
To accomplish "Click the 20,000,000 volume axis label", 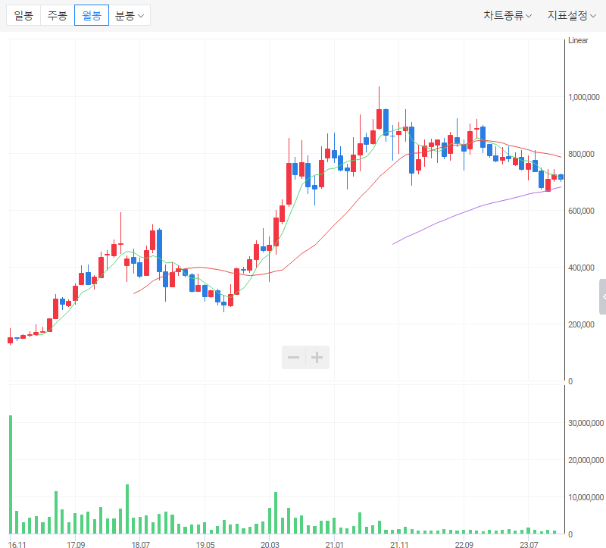I will tap(586, 460).
